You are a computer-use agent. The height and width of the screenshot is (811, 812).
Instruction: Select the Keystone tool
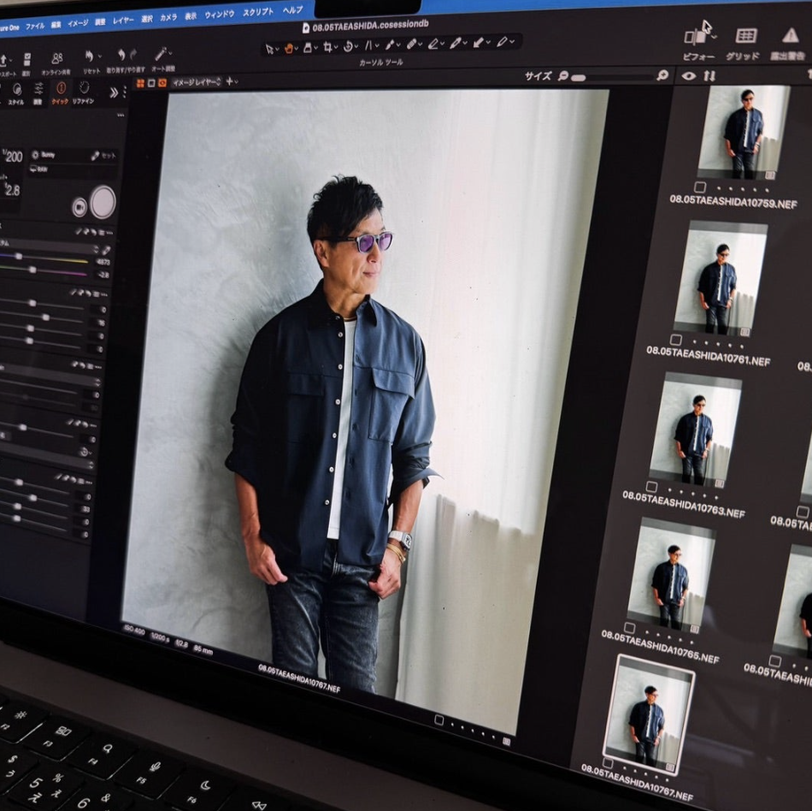click(x=368, y=46)
